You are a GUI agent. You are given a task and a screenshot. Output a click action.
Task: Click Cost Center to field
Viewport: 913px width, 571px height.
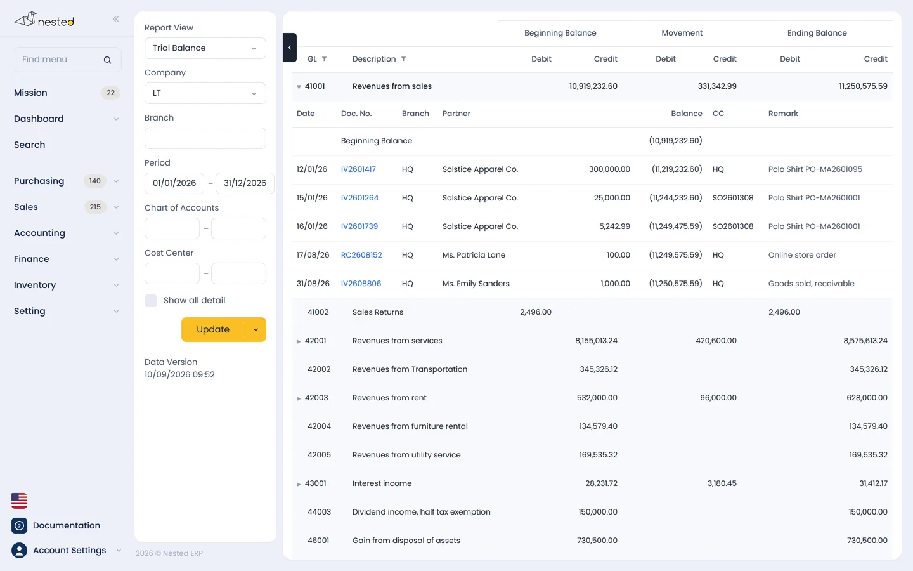pos(238,273)
